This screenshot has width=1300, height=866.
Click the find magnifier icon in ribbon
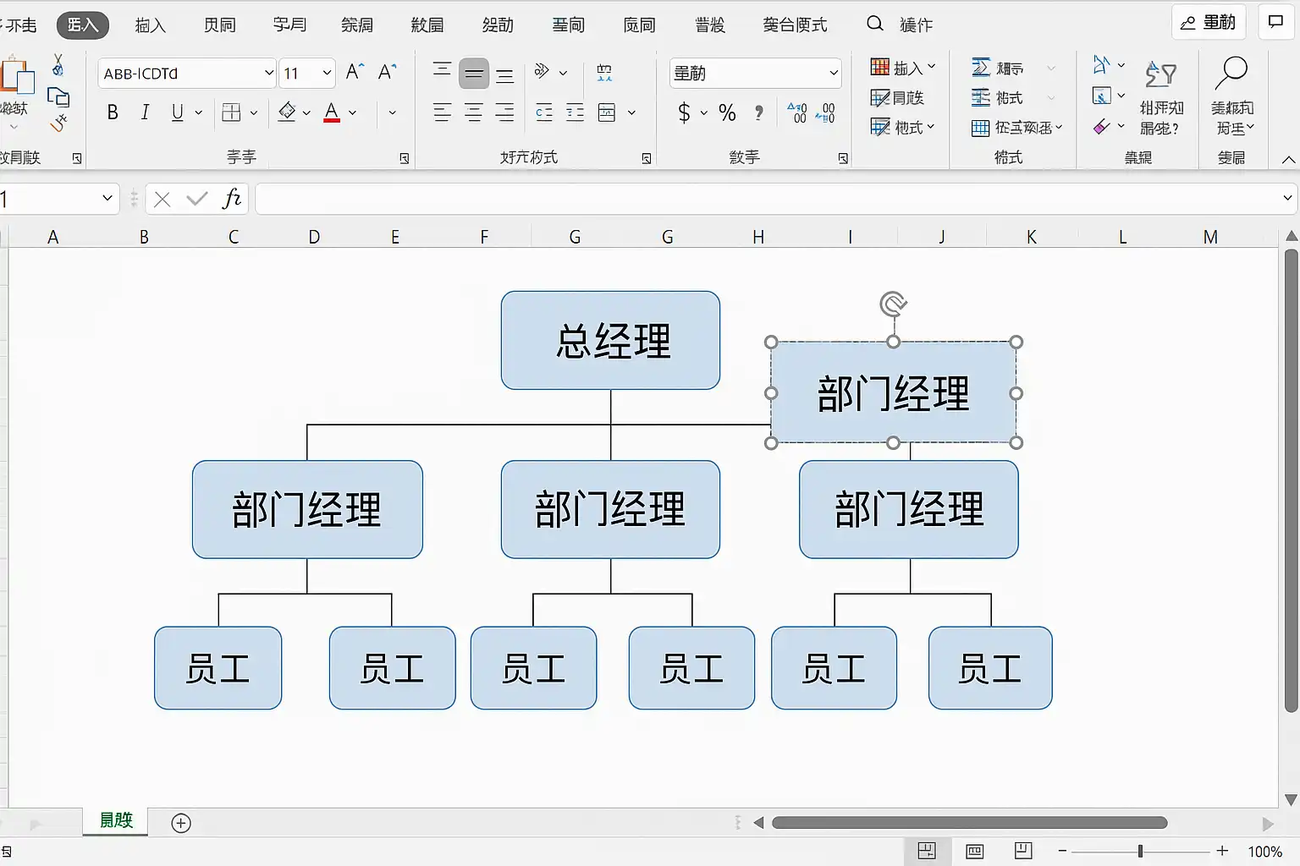tap(1231, 74)
